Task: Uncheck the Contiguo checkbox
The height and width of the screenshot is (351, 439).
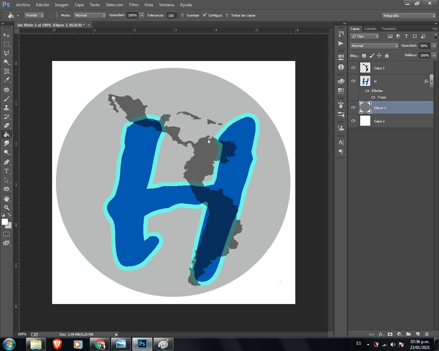Action: pos(205,15)
